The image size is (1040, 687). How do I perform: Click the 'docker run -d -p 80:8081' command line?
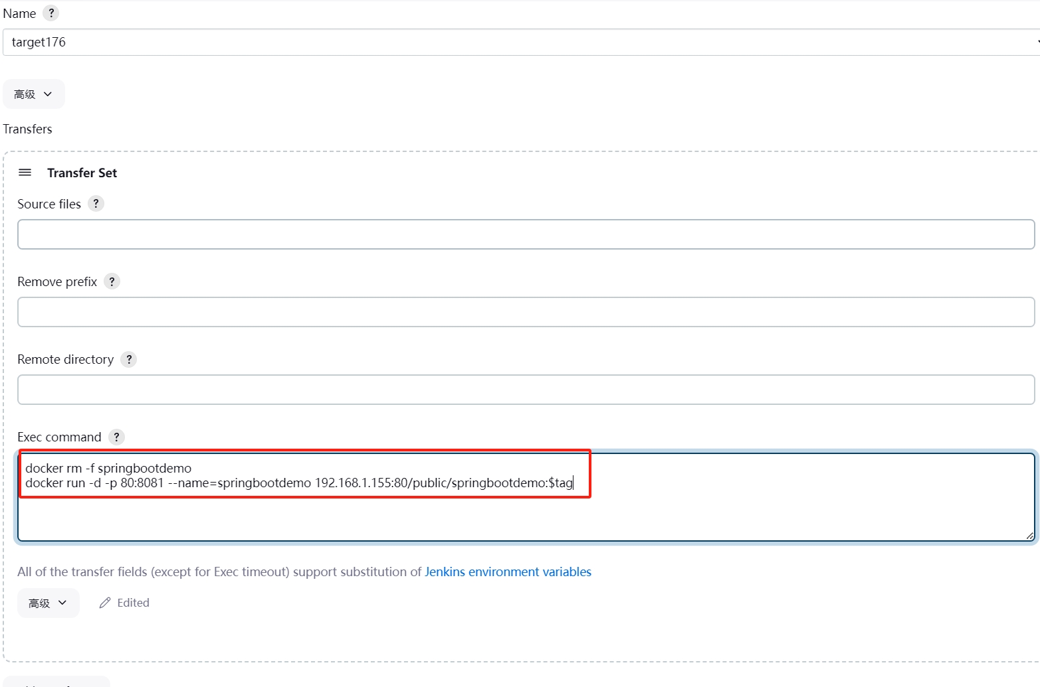pos(299,483)
